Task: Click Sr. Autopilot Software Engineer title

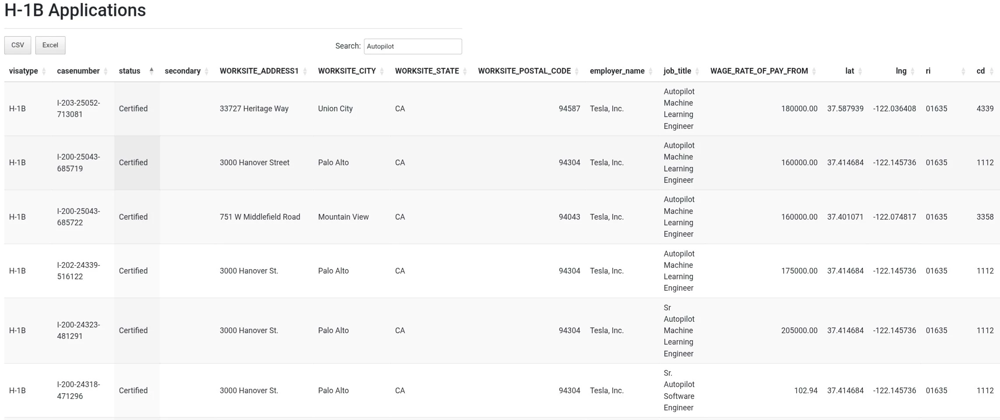Action: [679, 391]
